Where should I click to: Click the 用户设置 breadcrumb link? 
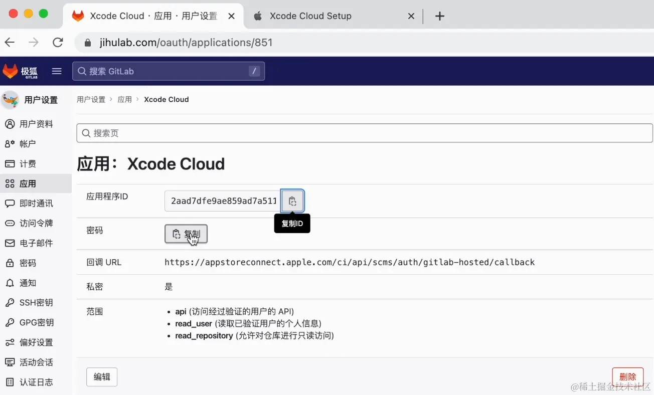point(91,99)
